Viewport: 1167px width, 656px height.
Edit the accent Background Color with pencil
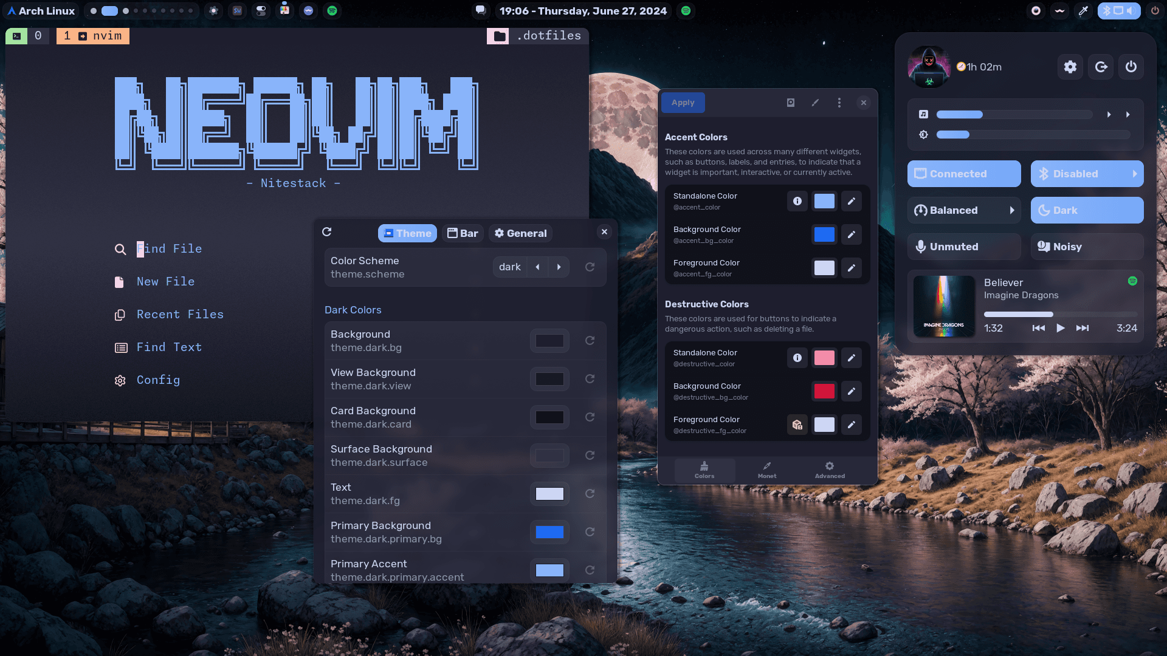tap(852, 234)
